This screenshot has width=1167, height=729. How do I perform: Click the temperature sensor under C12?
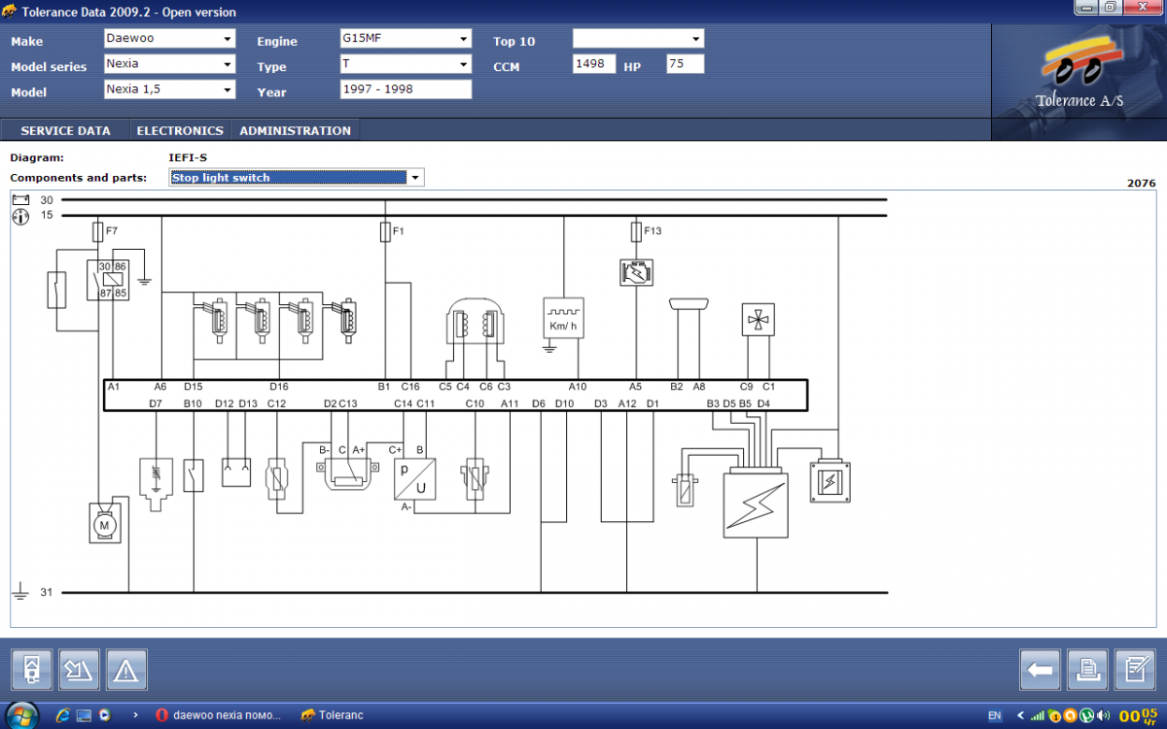tap(277, 478)
